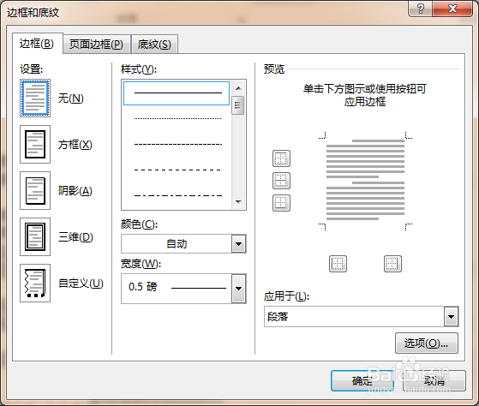
Task: Switch to the 页面边框(P) tab
Action: pyautogui.click(x=96, y=45)
